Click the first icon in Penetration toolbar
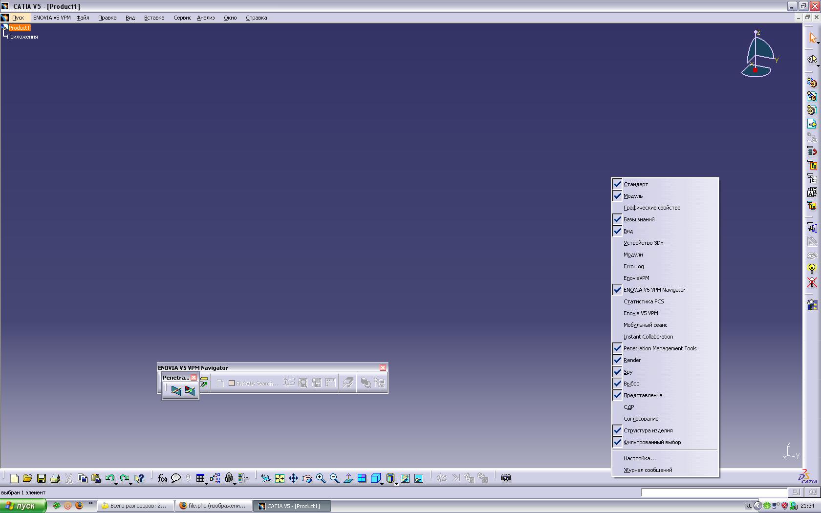 click(x=176, y=390)
